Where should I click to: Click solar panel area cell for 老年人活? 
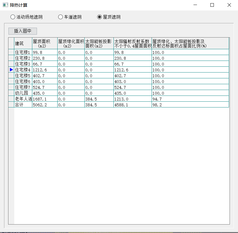coord(99,99)
